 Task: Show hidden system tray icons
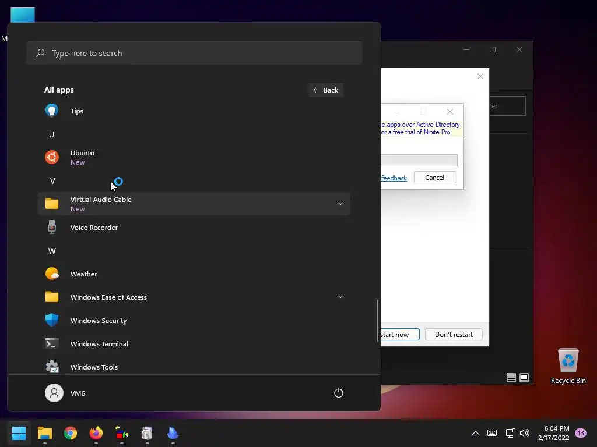coord(476,433)
